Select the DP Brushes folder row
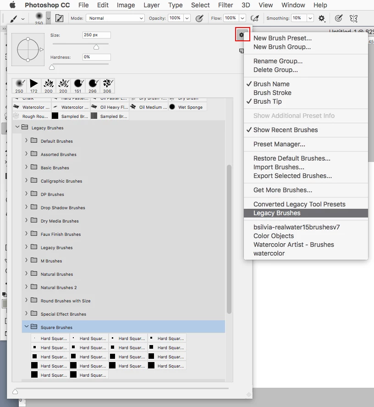Screen dimensions: 374x407 [123, 194]
